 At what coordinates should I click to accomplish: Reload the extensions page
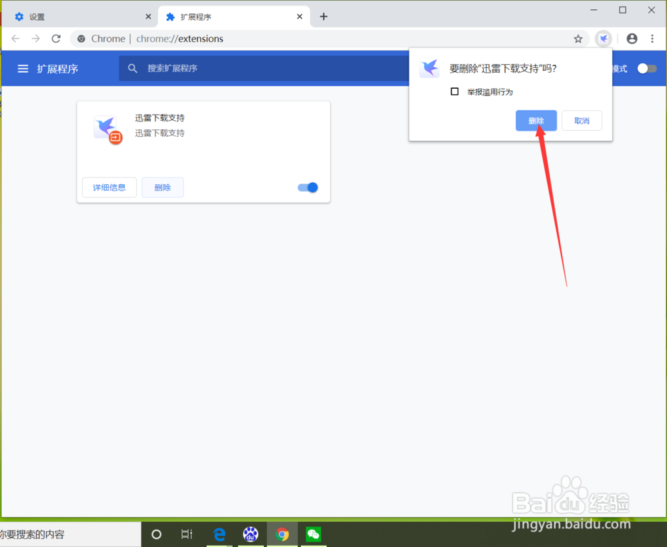tap(56, 39)
